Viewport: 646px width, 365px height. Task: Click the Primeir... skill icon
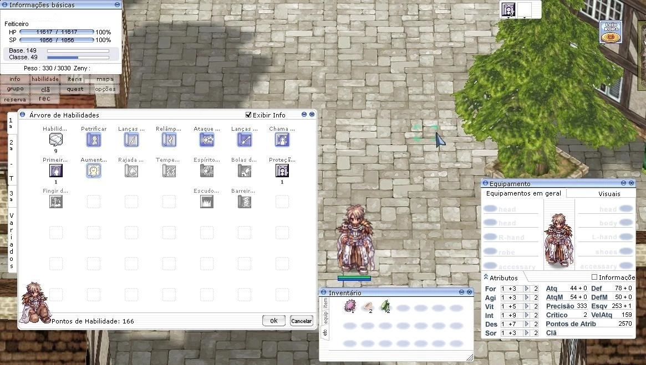[55, 171]
